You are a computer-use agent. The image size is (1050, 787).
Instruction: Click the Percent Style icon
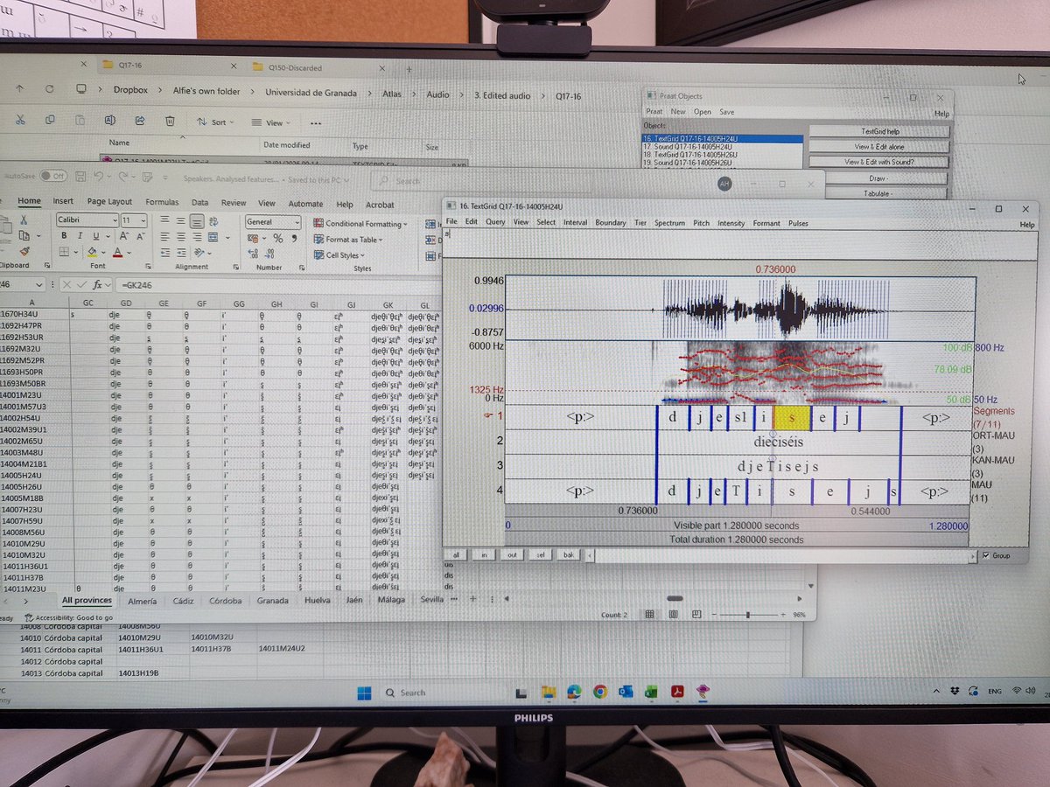(x=277, y=238)
